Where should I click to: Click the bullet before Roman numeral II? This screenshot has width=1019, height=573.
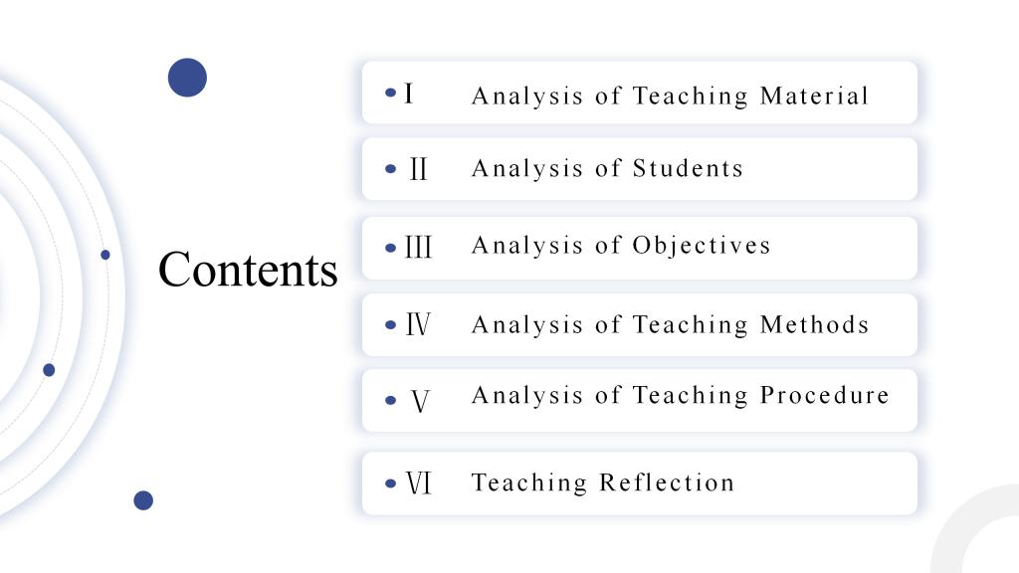coord(390,169)
